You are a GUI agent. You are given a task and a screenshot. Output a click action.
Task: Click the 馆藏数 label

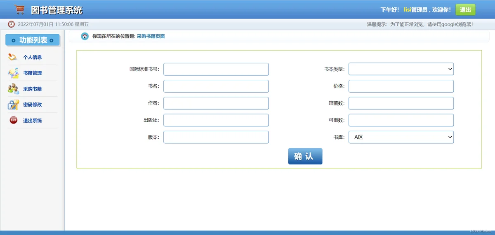(337, 103)
